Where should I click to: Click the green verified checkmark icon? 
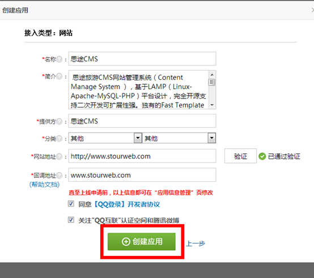[262, 156]
